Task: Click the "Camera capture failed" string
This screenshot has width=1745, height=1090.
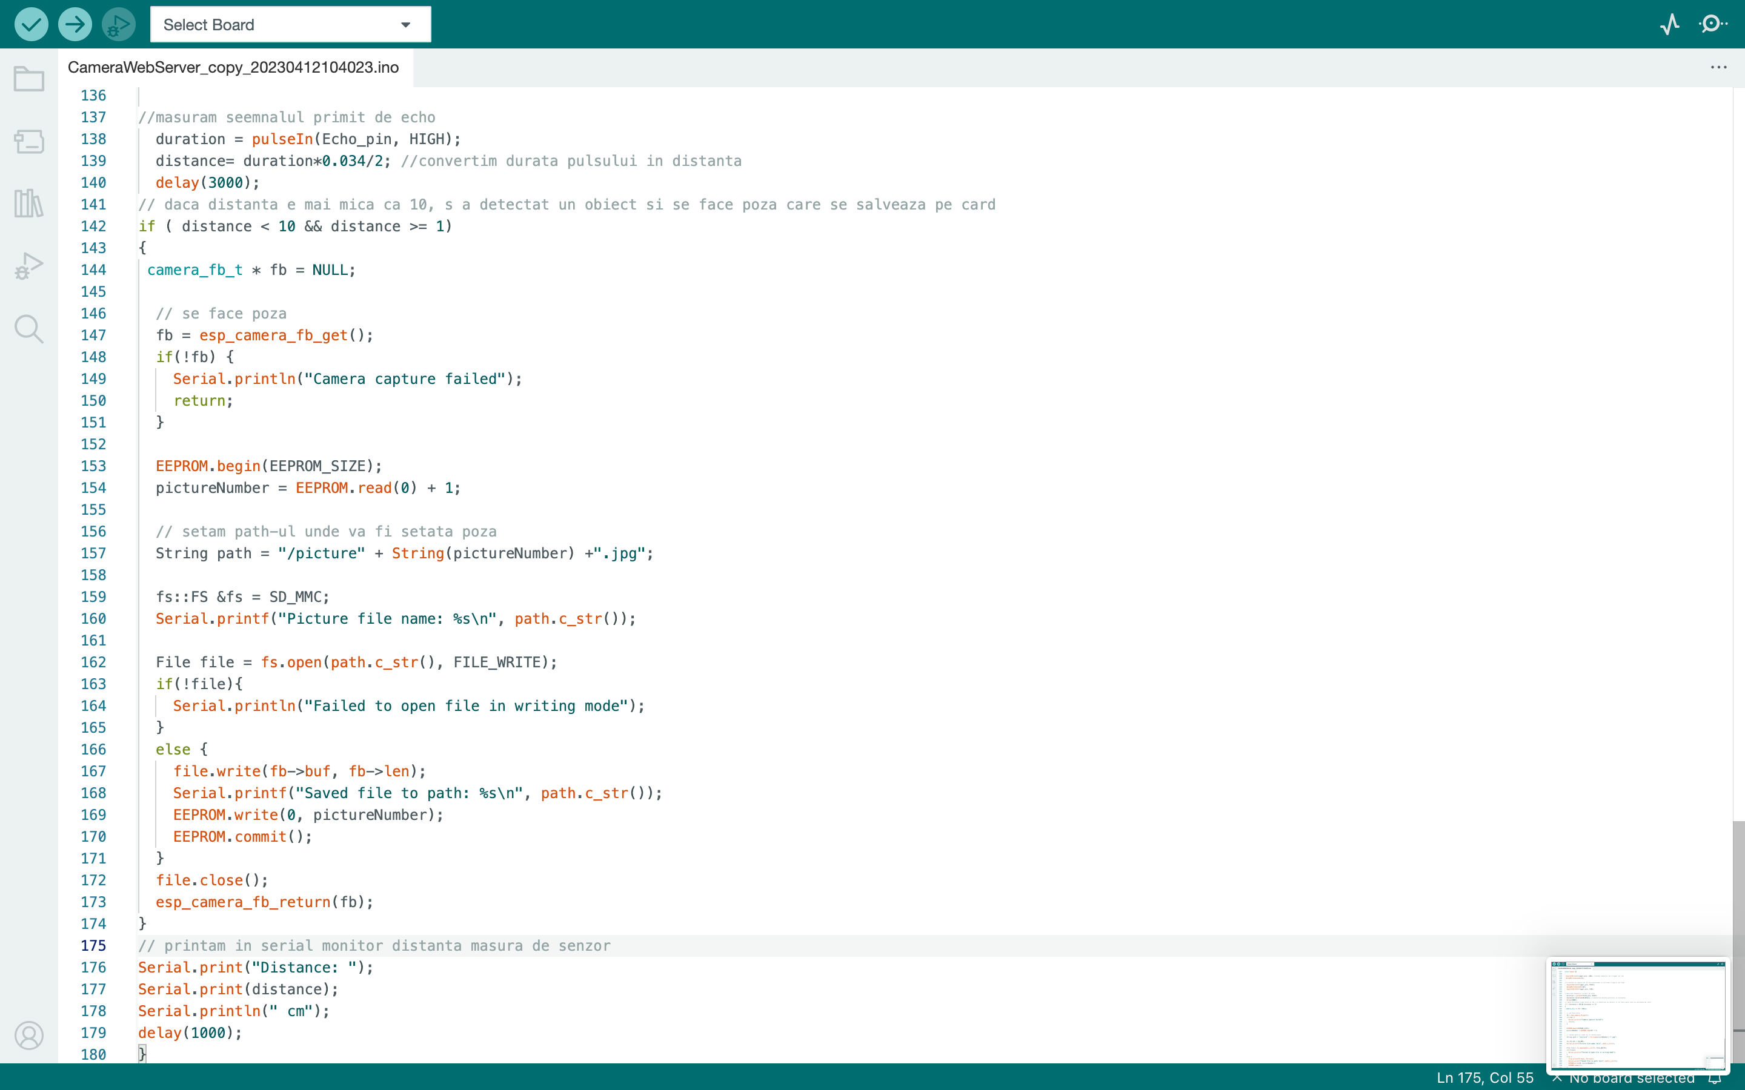Action: tap(405, 379)
